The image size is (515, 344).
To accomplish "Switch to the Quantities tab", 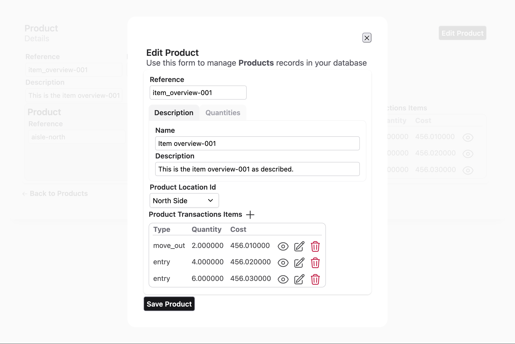I will pyautogui.click(x=223, y=113).
